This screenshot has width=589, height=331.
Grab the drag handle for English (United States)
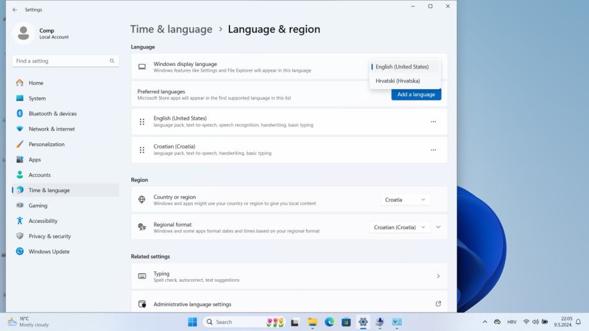click(142, 122)
